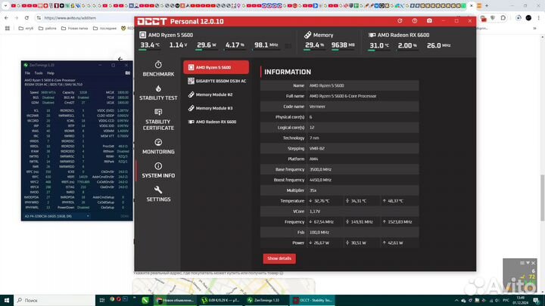This screenshot has height=306, width=545.
Task: Open the Stability Certificate section
Action: pyautogui.click(x=158, y=119)
